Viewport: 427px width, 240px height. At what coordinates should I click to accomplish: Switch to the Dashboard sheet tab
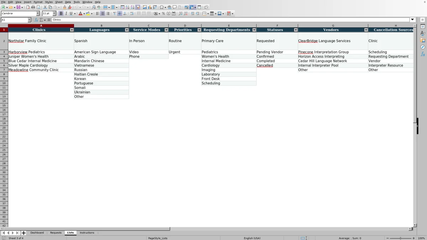(x=37, y=233)
